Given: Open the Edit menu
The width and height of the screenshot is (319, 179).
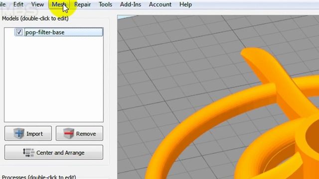Looking at the screenshot, I should click(x=18, y=4).
